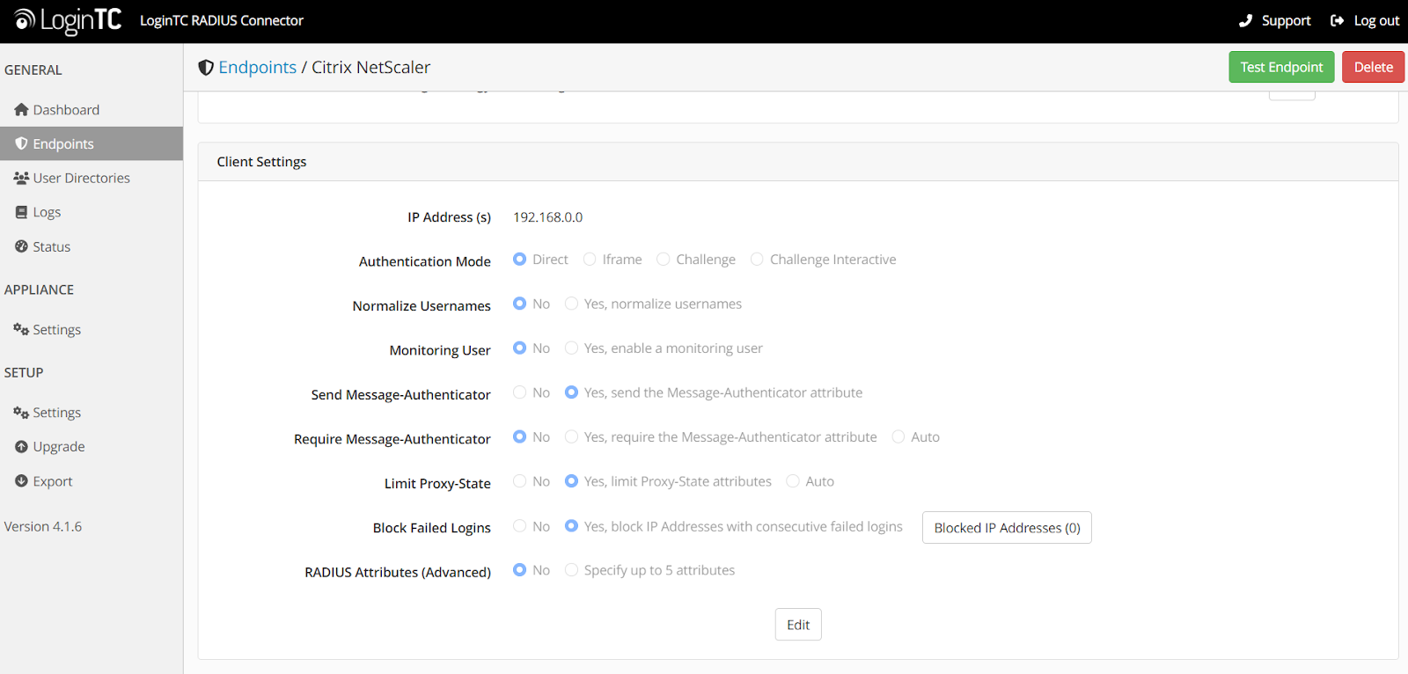Click the Export arrow-down icon
Viewport: 1408px width, 674px height.
[21, 481]
